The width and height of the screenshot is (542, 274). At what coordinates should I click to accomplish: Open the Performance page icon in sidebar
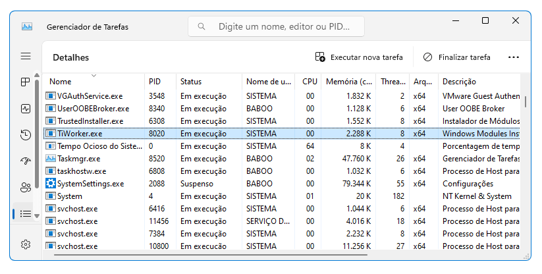pos(26,109)
